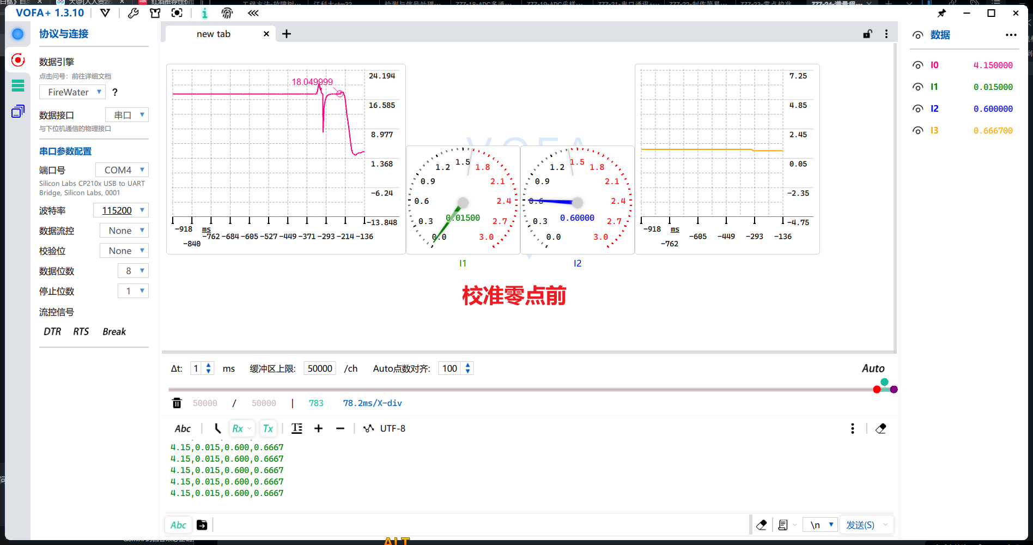The image size is (1033, 545).
Task: Open the info icon in title bar
Action: (204, 13)
